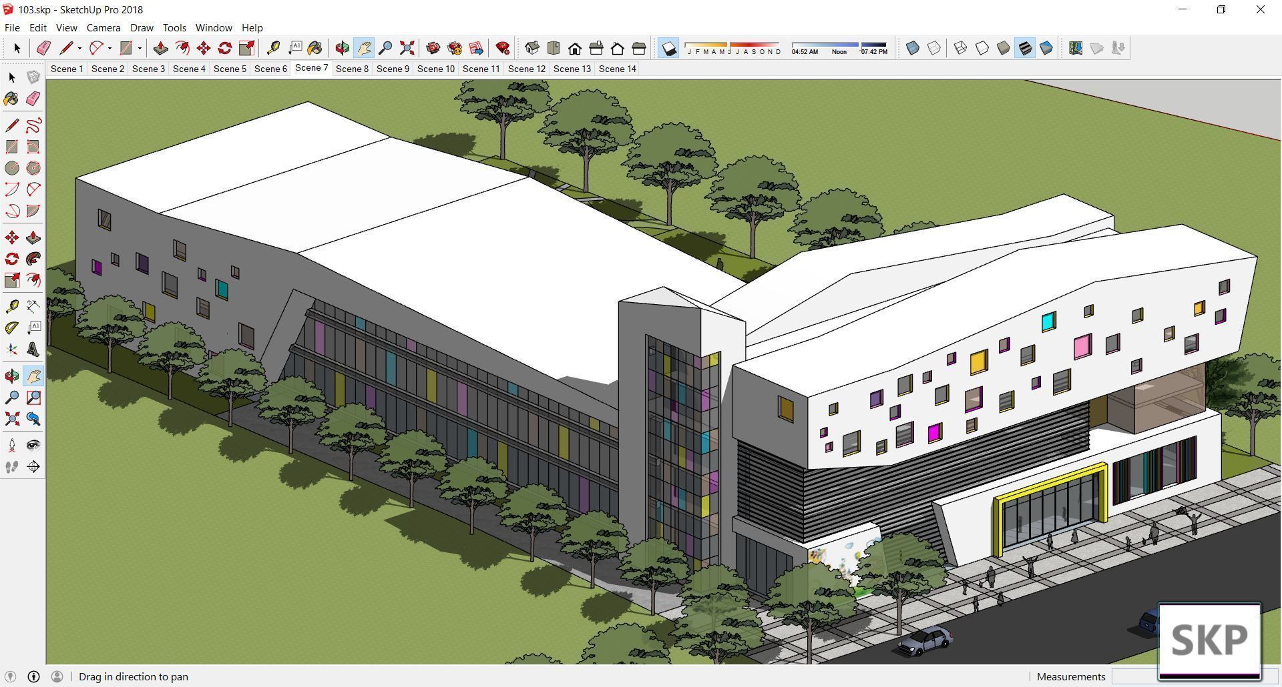The height and width of the screenshot is (687, 1282).
Task: Enable Shaded face style
Action: (x=1004, y=48)
